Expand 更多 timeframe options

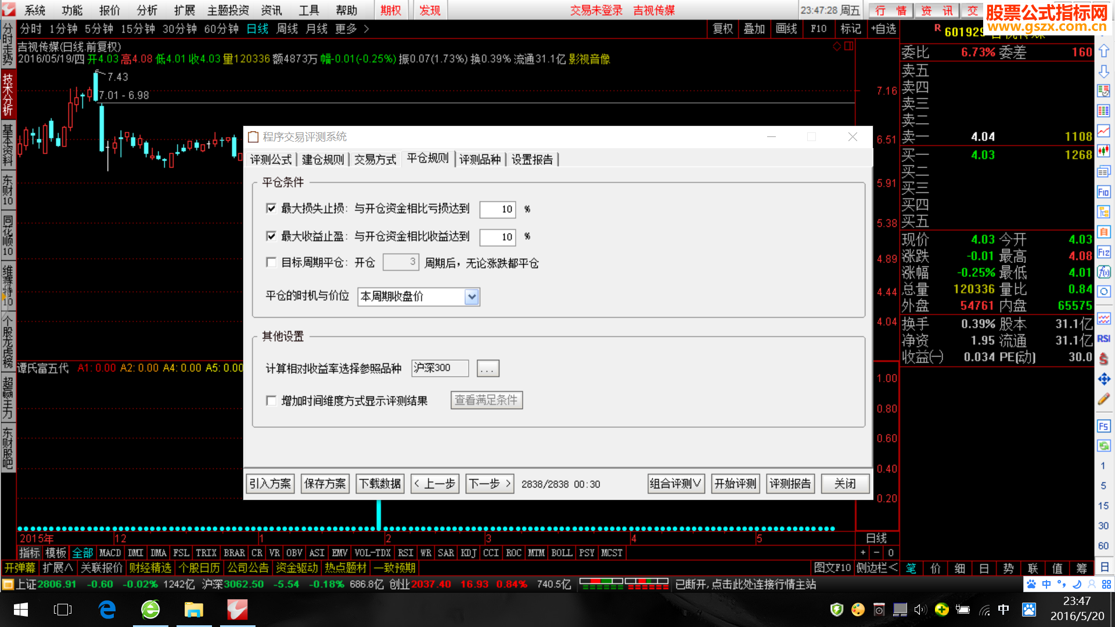352,29
